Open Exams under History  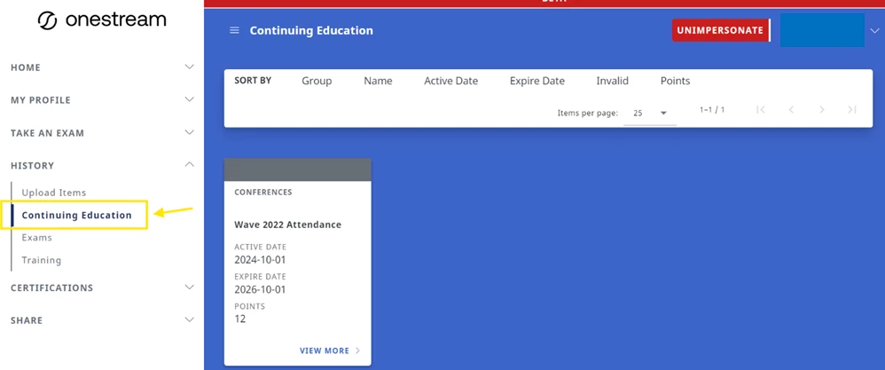click(36, 238)
